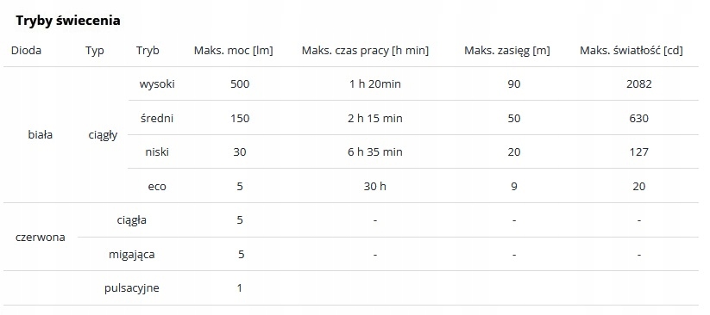710x315 pixels.
Task: Click the 'Tryby świecenia' heading
Action: point(68,21)
